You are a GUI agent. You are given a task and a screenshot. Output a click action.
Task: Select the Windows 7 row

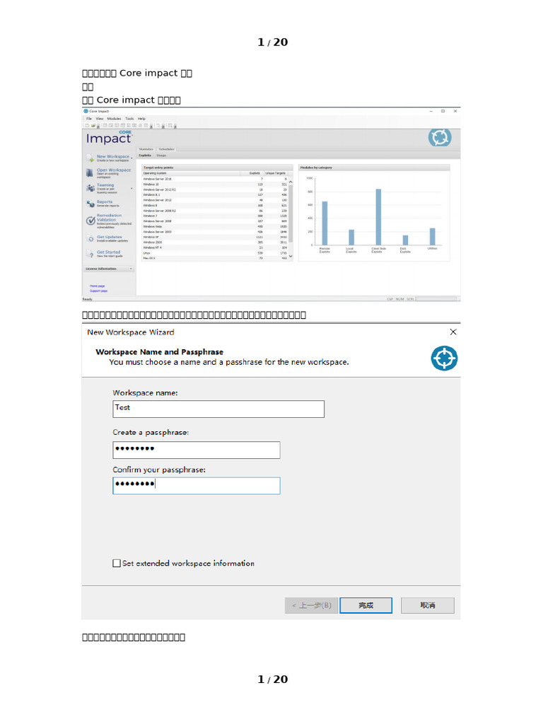coord(215,216)
